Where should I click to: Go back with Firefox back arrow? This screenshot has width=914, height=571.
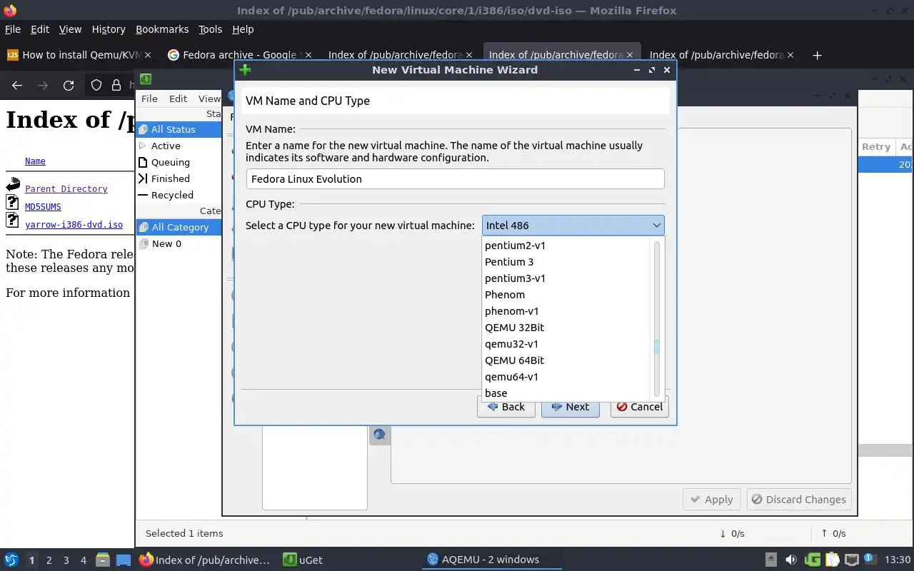tap(17, 85)
